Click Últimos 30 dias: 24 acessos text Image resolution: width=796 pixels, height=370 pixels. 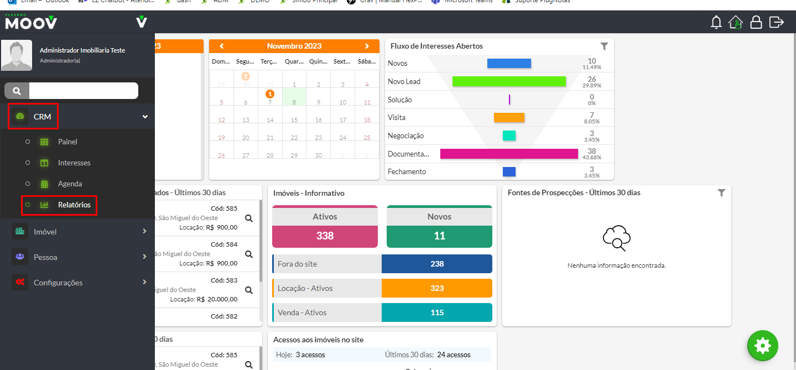(427, 355)
